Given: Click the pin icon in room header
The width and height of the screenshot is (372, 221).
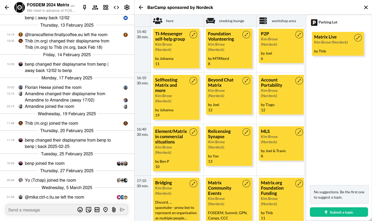Looking at the screenshot, I should pyautogui.click(x=85, y=7).
